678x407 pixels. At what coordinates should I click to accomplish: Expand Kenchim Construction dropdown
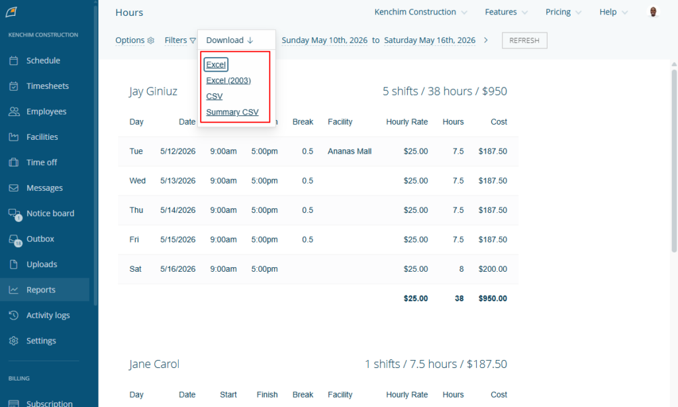[x=420, y=12]
